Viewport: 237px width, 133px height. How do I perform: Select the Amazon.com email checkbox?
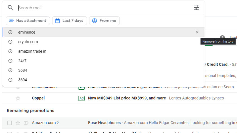pos(10,123)
